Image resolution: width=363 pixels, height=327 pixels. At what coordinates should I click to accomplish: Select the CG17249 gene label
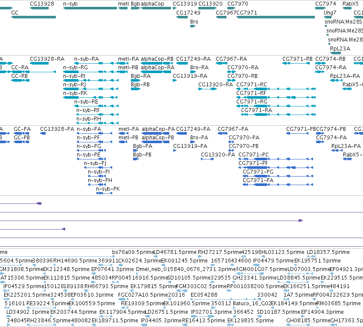pyautogui.click(x=188, y=13)
